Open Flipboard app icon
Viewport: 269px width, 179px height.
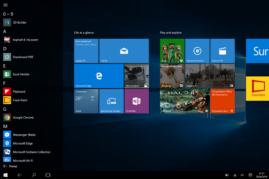click(7, 92)
